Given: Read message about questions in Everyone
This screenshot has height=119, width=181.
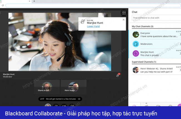Looking at the screenshot, I should tap(159, 36).
